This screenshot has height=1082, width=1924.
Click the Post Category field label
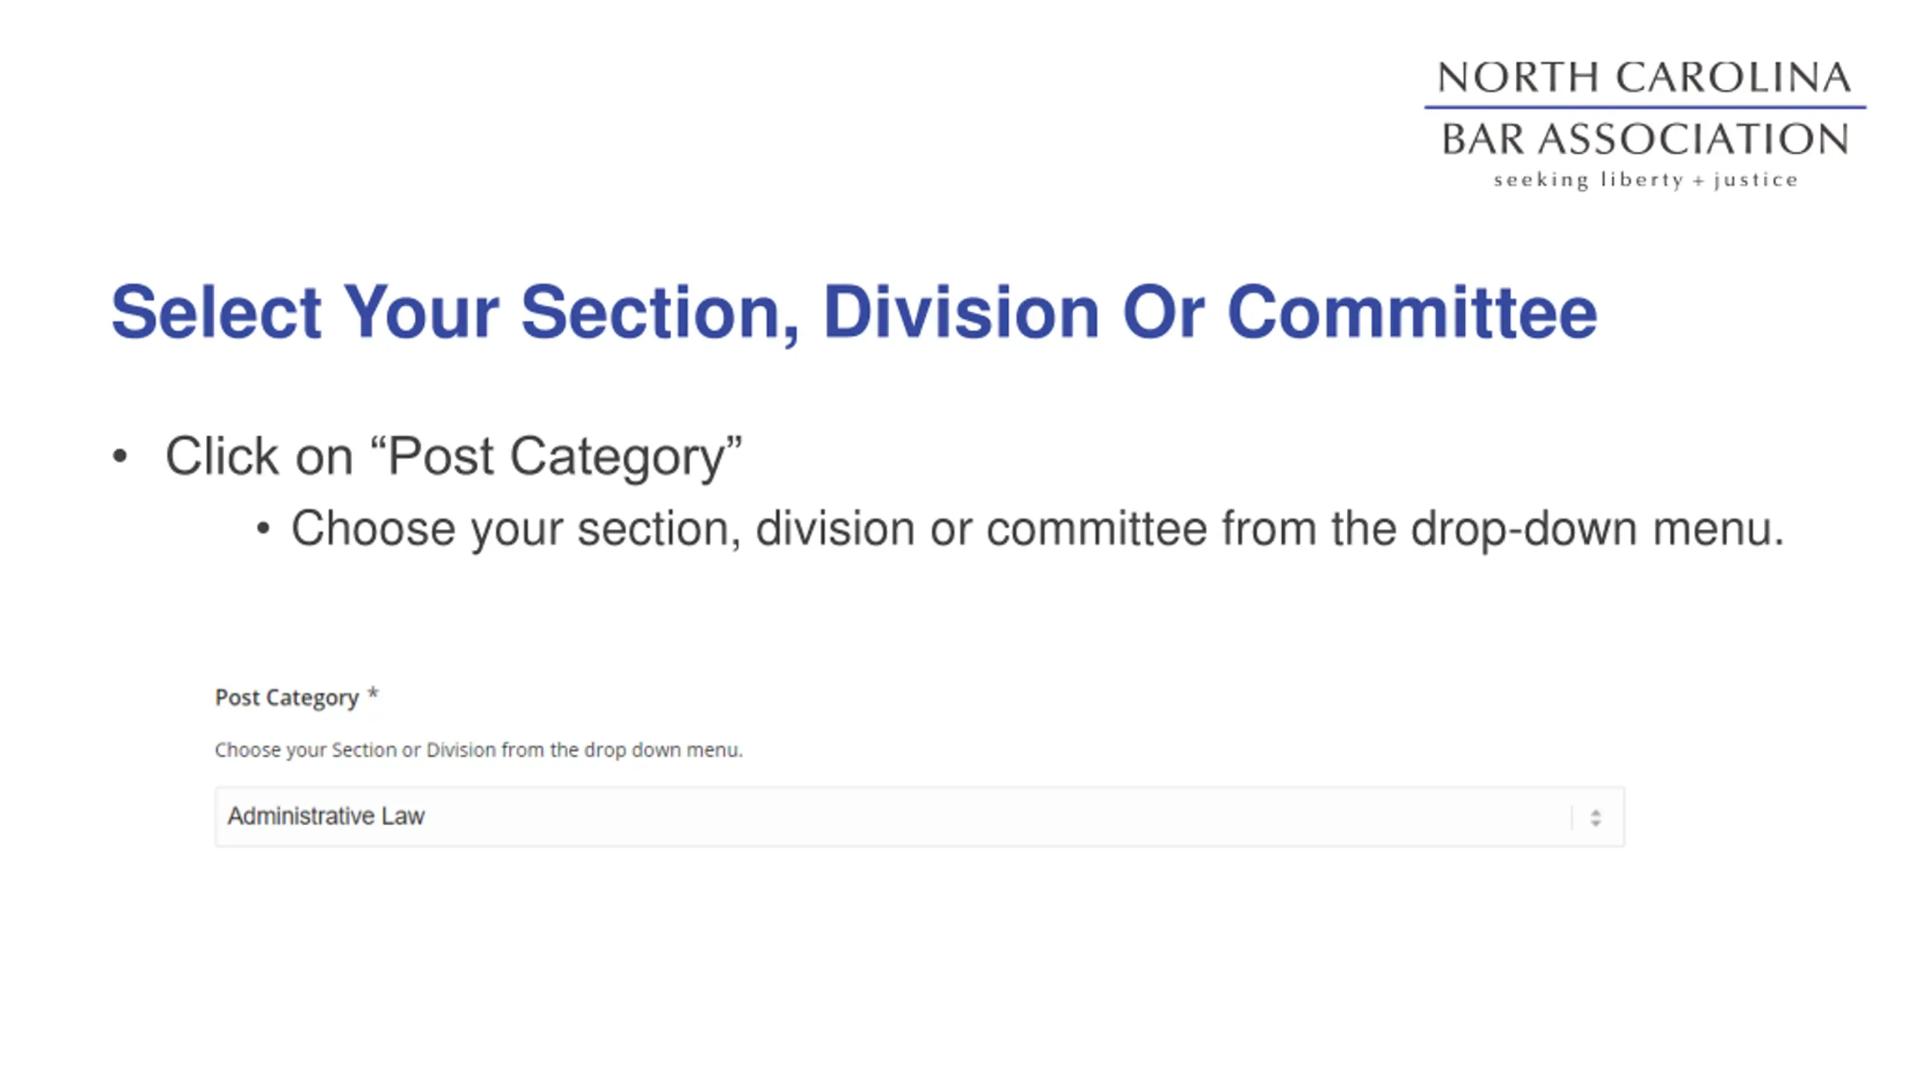coord(286,697)
